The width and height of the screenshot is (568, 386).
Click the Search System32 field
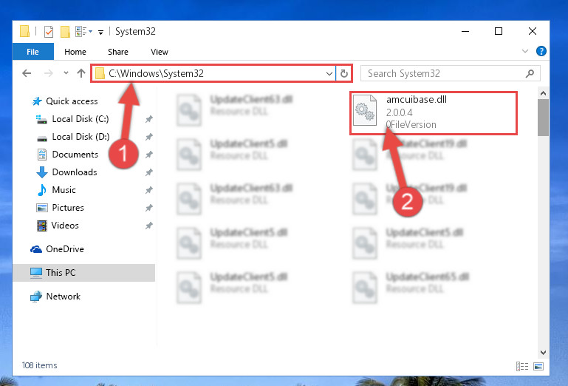coord(451,74)
